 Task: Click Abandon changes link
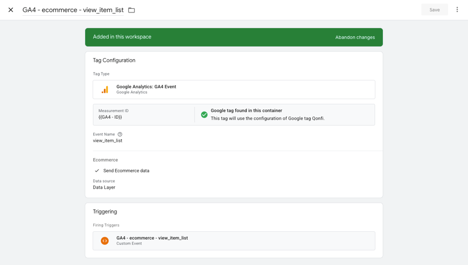tap(355, 37)
